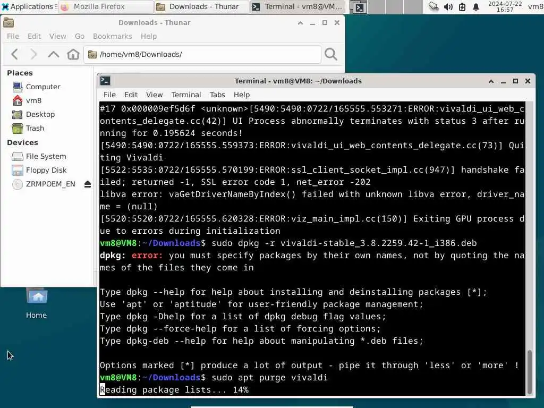Screen dimensions: 544x408
Task: Open Terminal View menu
Action: click(154, 95)
